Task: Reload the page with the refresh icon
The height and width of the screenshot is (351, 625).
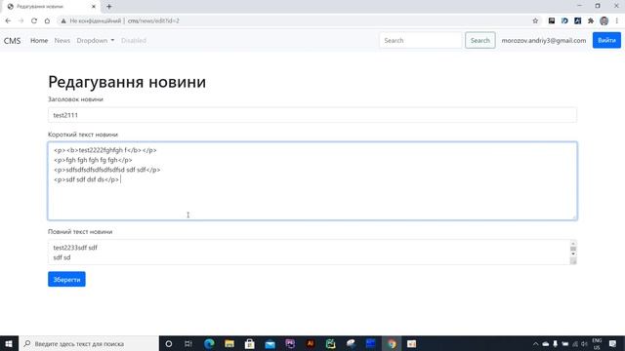Action: 34,20
